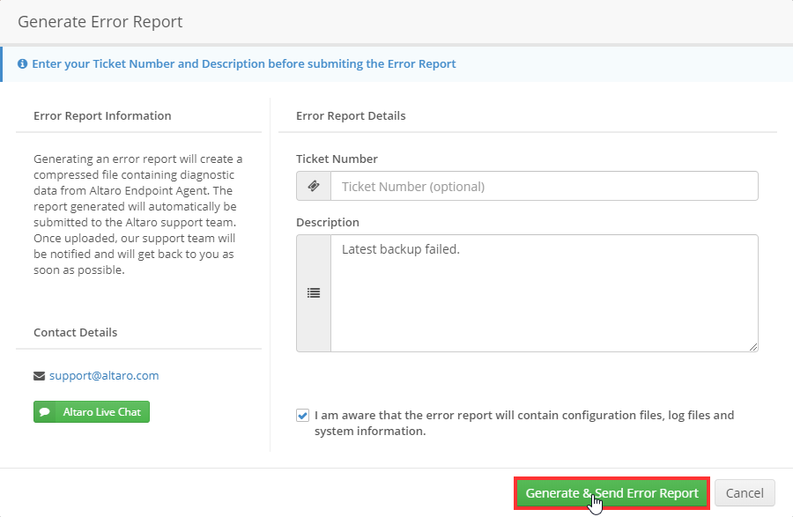Cancel the error report dialog
Image resolution: width=793 pixels, height=517 pixels.
(x=745, y=493)
